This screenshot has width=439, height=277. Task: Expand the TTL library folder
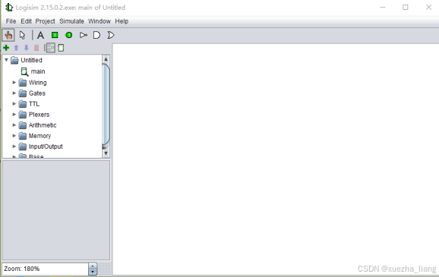coord(14,104)
